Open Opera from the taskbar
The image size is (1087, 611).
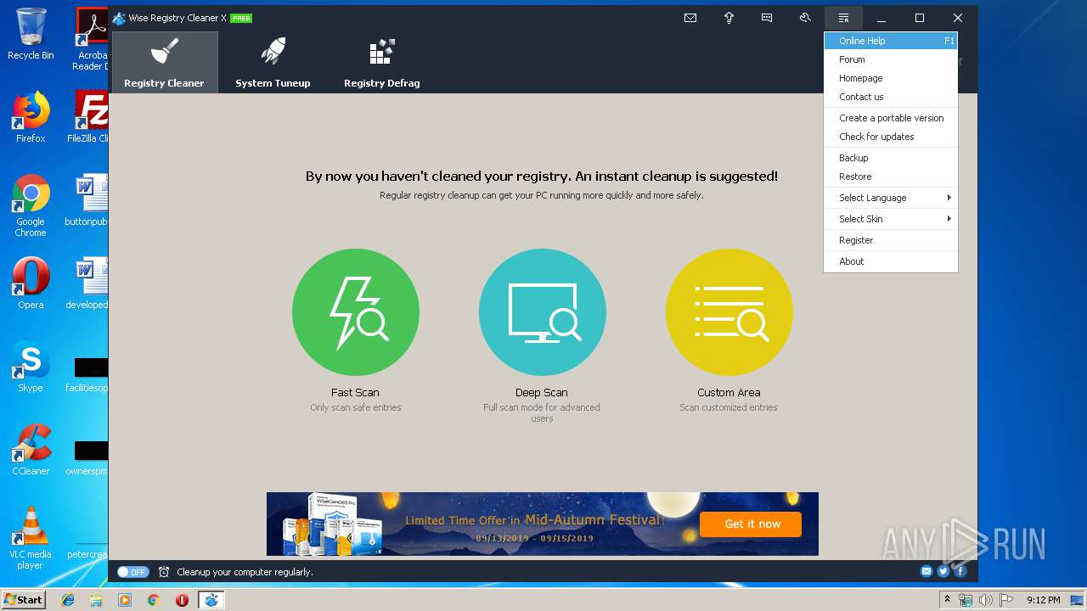tap(182, 600)
